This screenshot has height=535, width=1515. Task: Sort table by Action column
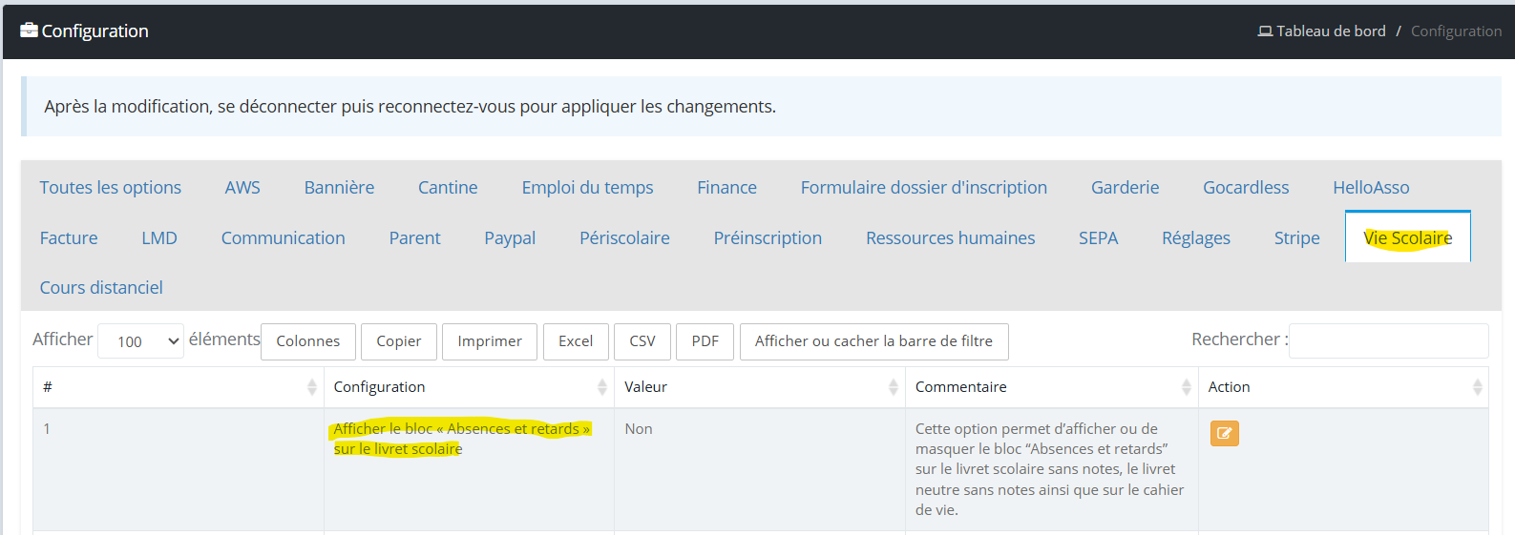(1477, 387)
